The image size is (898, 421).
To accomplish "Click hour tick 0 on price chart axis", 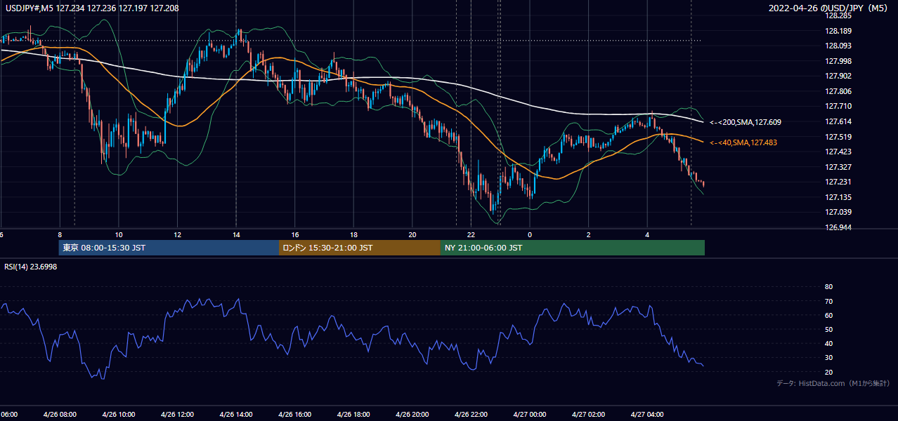I will click(530, 234).
